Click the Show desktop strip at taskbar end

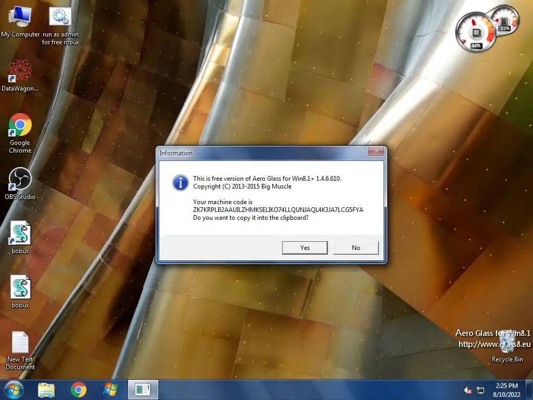coord(529,390)
